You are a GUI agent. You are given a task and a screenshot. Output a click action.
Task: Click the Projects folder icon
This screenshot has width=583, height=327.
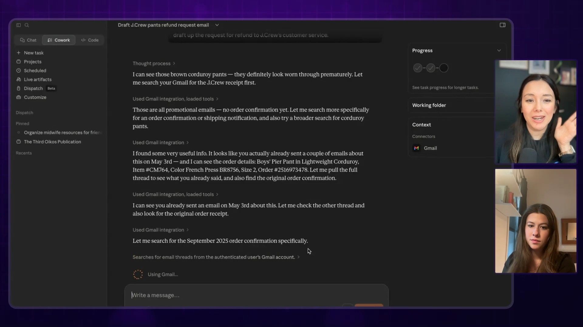click(x=19, y=61)
